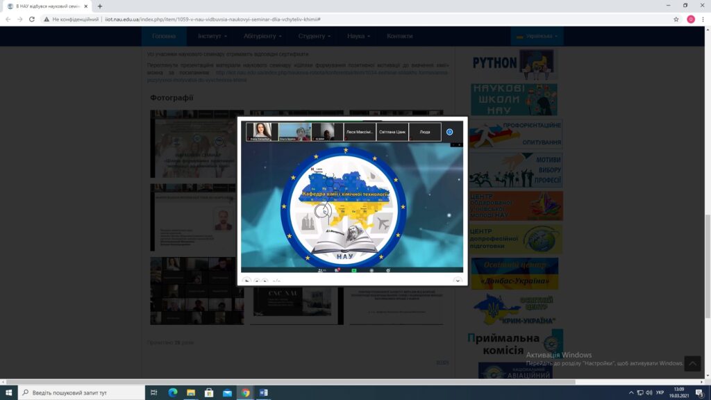
Task: Select the Головна menu item
Action: 164,36
